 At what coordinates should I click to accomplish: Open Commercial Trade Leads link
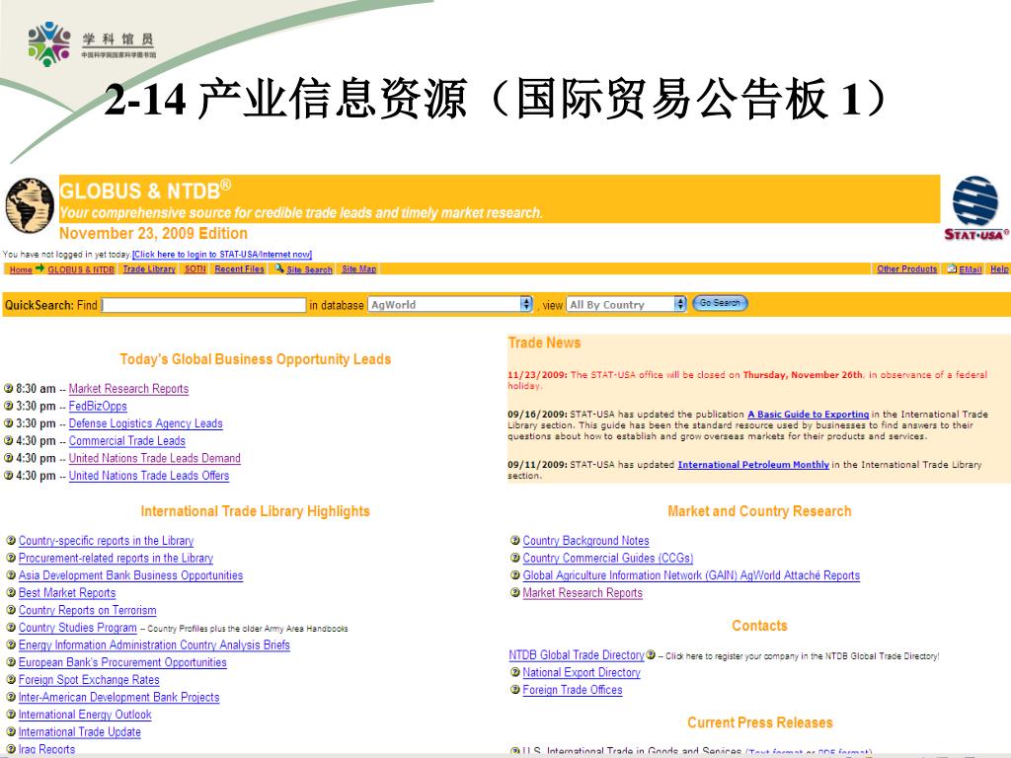pos(127,441)
